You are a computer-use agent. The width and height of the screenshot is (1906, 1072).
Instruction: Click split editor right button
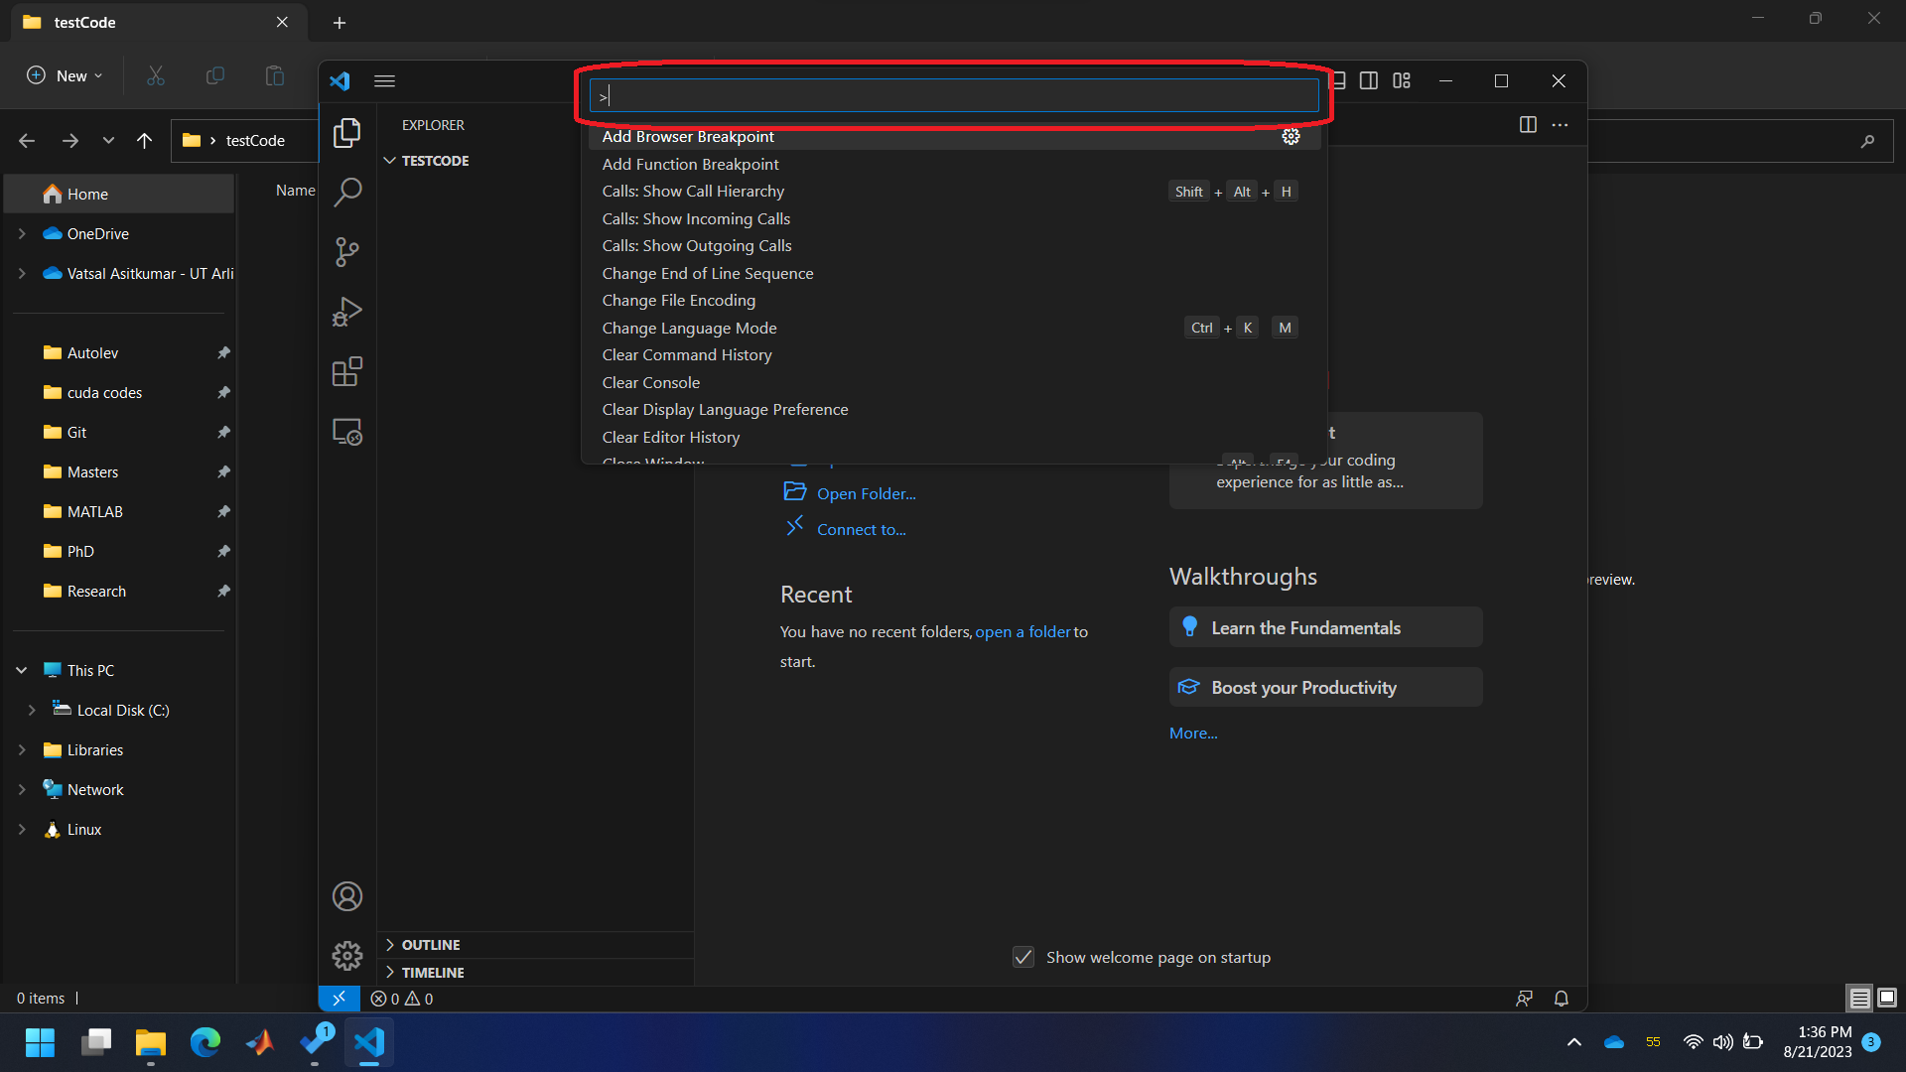coord(1528,125)
